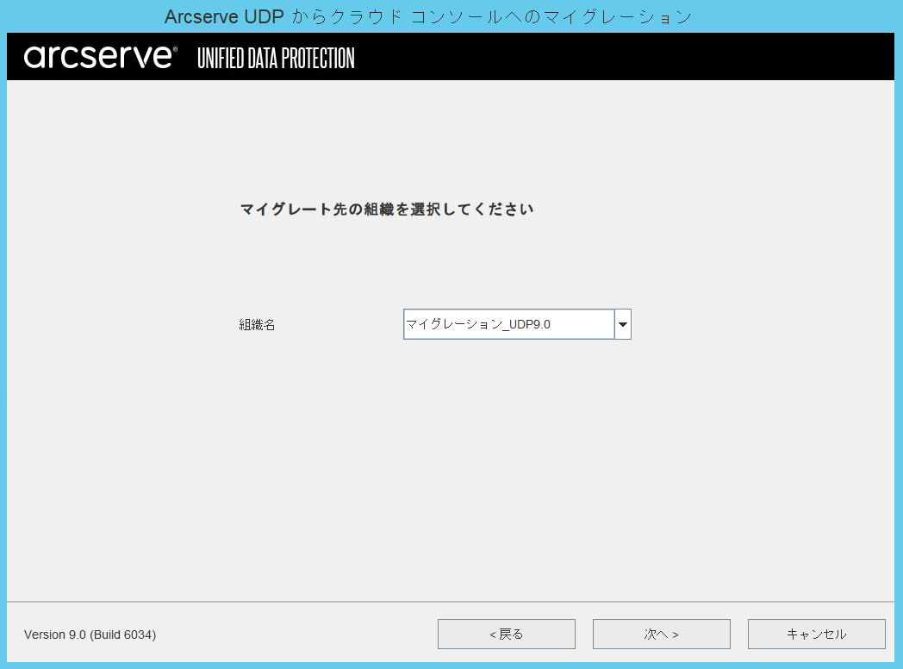Screen dimensions: 903x669
Task: Select the 組織名 label text
Action: point(257,325)
